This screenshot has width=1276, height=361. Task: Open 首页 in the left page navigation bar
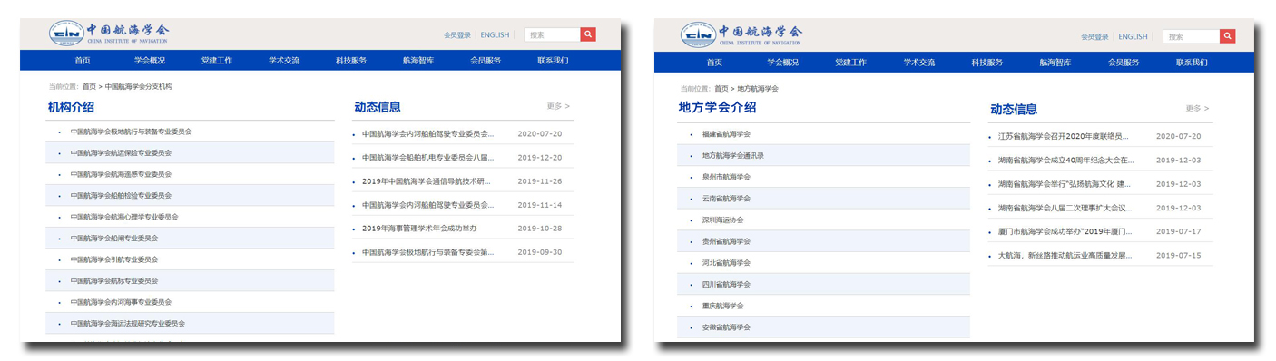[83, 61]
